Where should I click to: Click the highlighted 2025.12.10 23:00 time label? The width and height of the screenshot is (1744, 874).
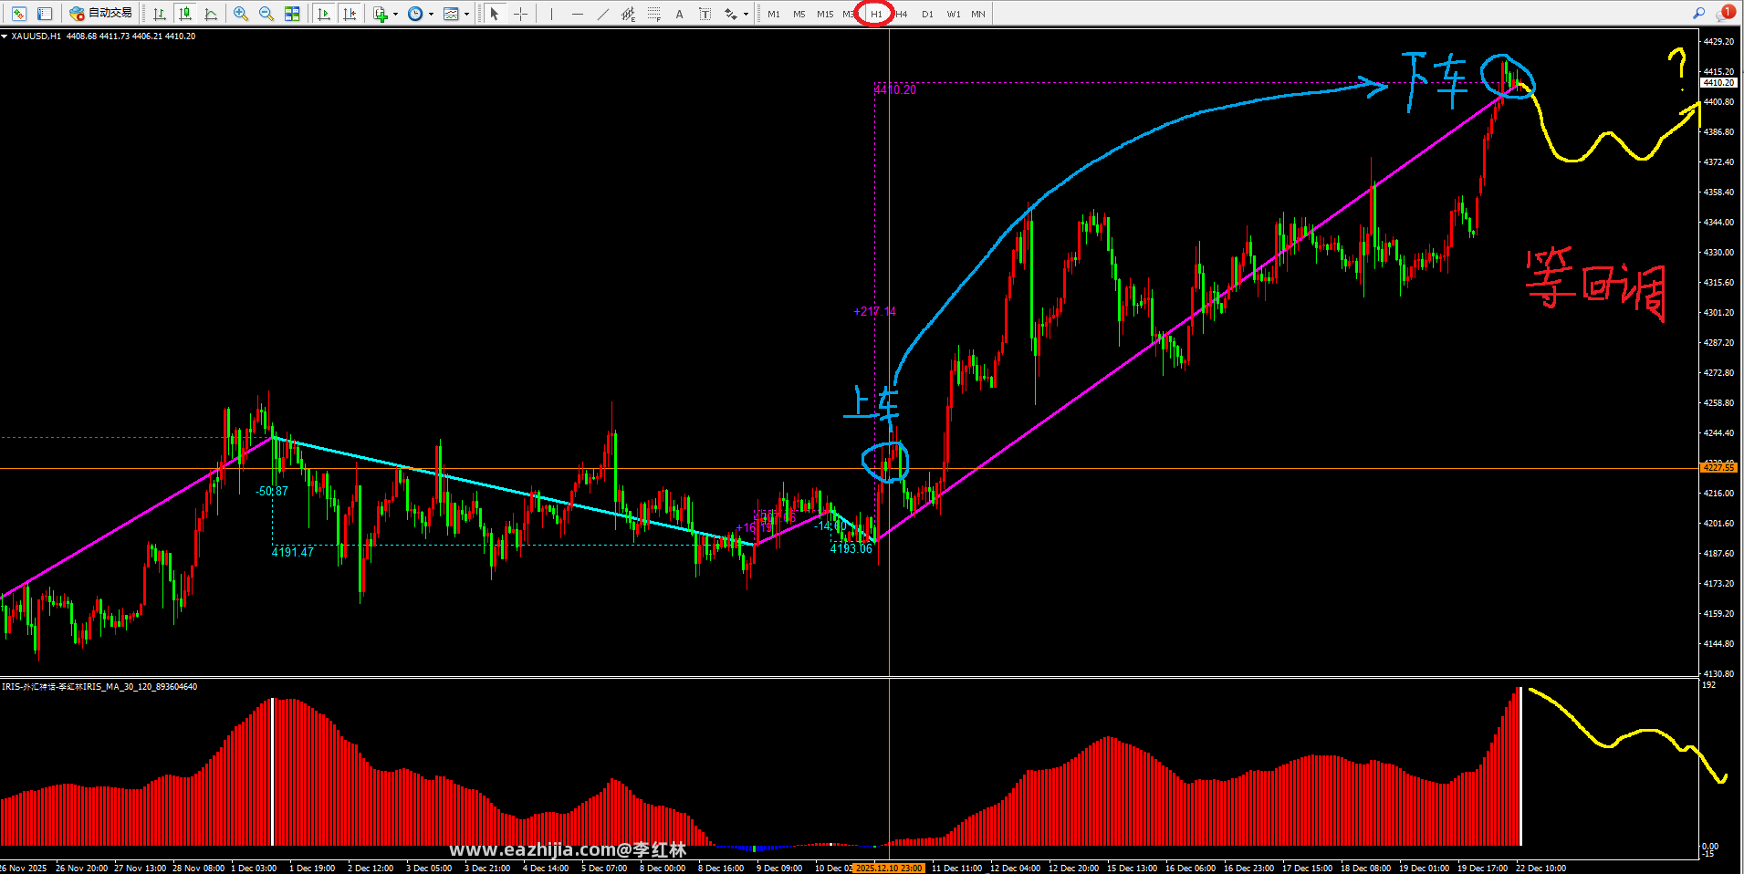[889, 868]
